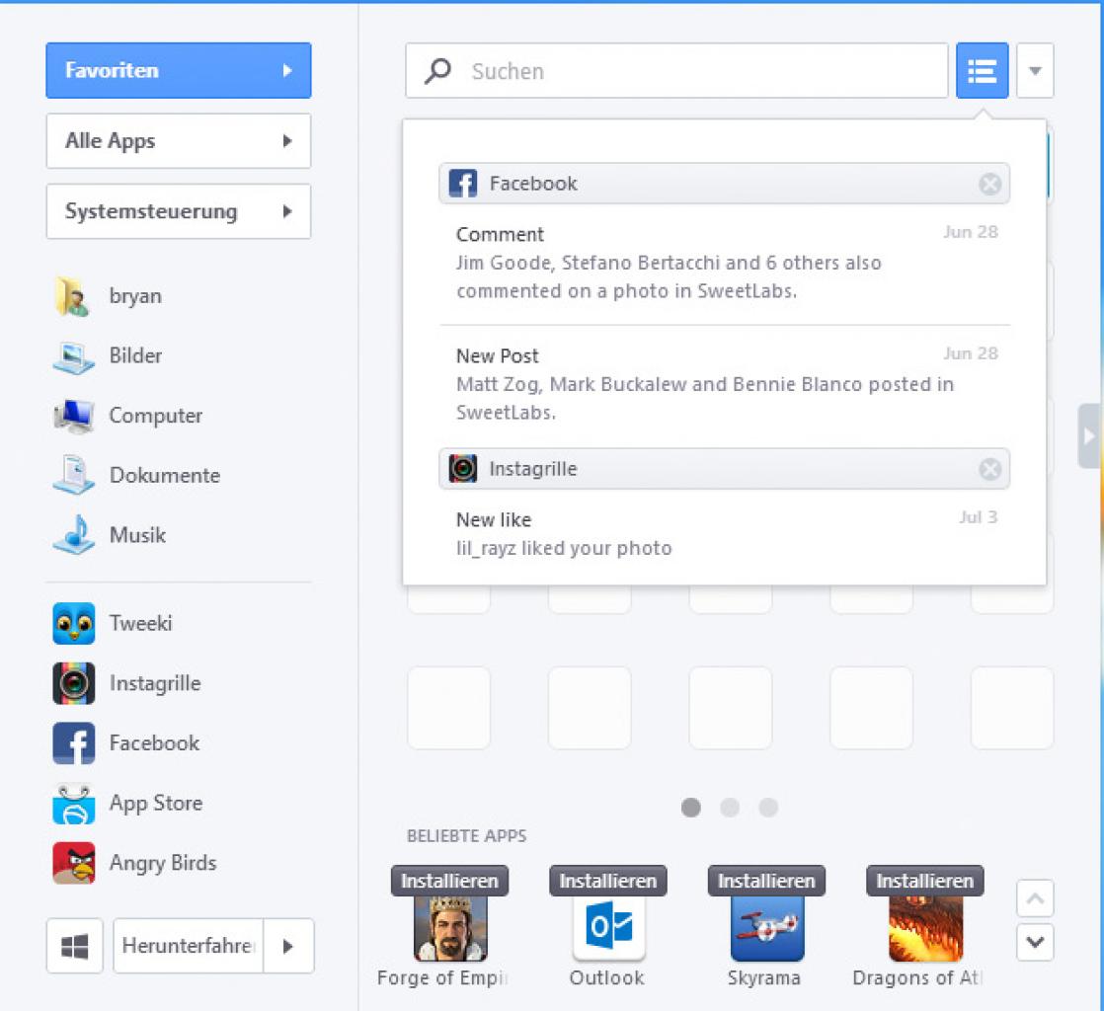Launch the Tweeki owl app icon
This screenshot has height=1011, width=1104.
[73, 623]
